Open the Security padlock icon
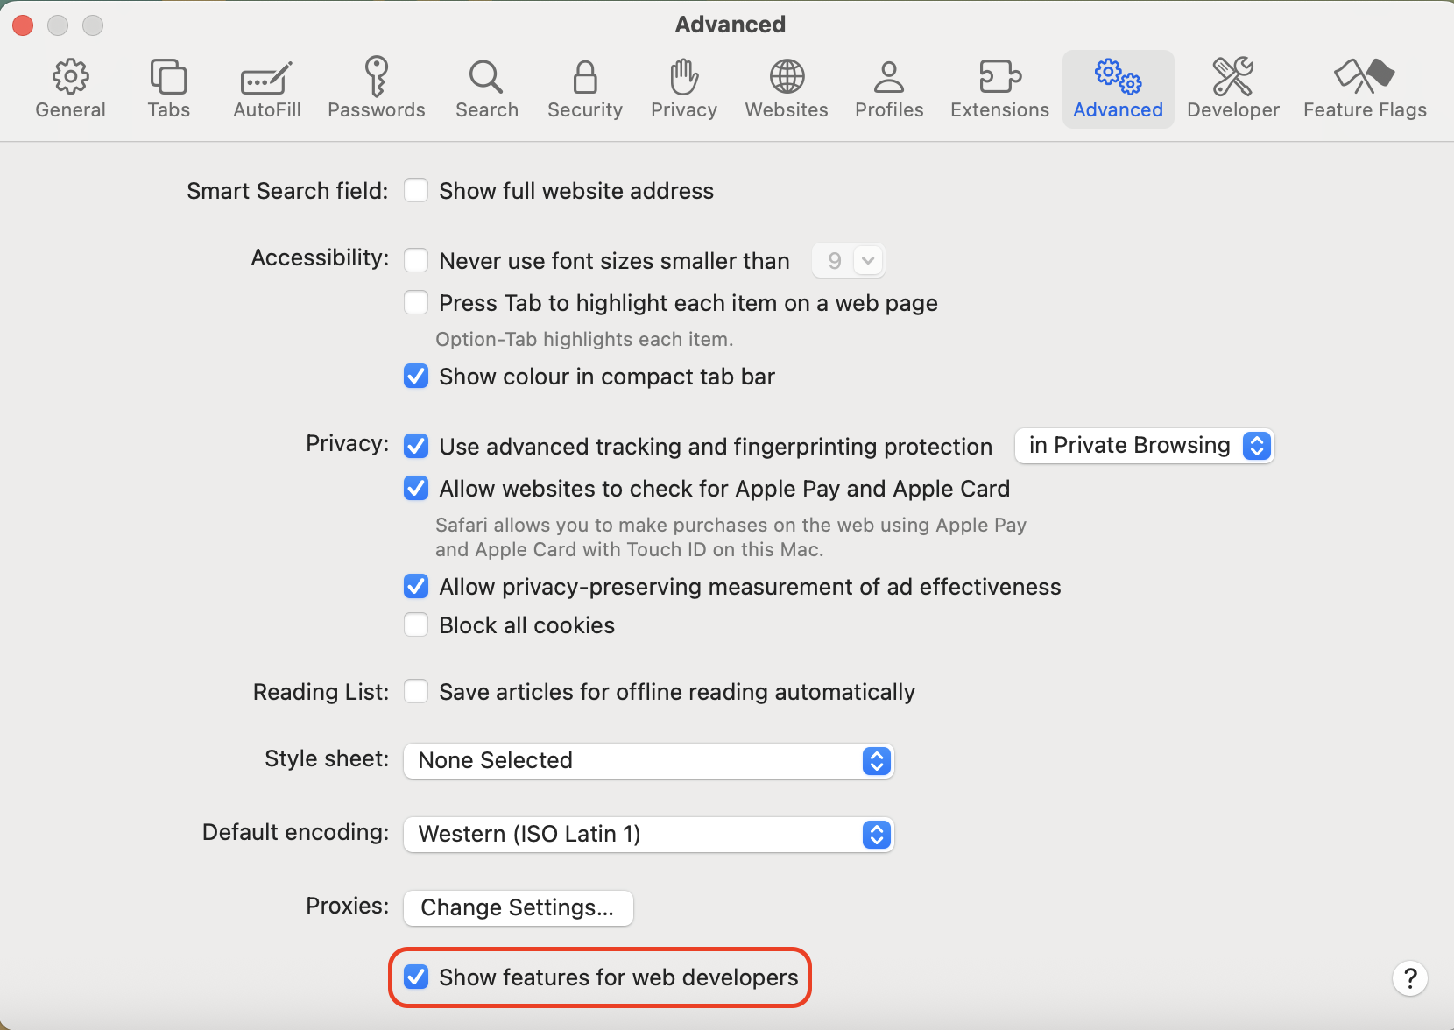This screenshot has width=1454, height=1030. [x=584, y=88]
